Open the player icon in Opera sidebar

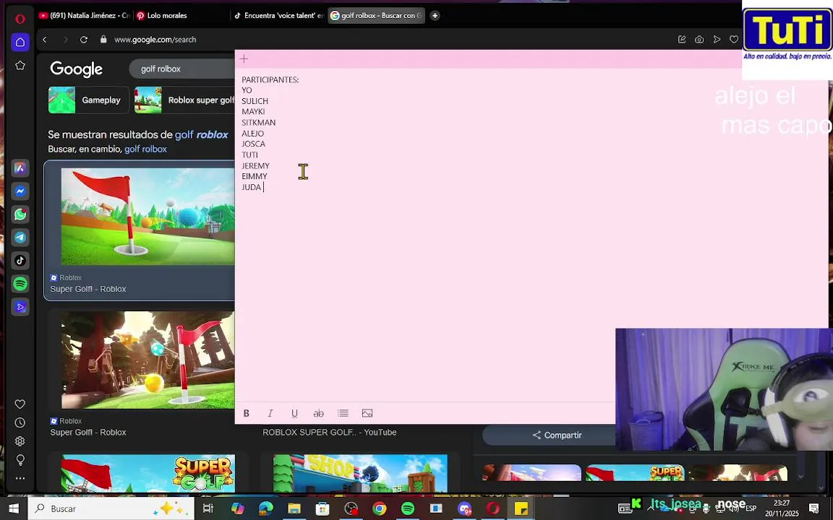(x=20, y=307)
